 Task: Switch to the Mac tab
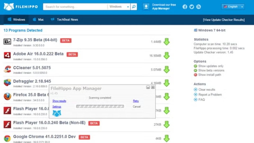38,20
